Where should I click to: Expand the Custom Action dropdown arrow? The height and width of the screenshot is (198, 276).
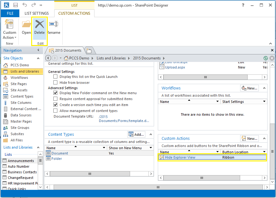(16, 38)
